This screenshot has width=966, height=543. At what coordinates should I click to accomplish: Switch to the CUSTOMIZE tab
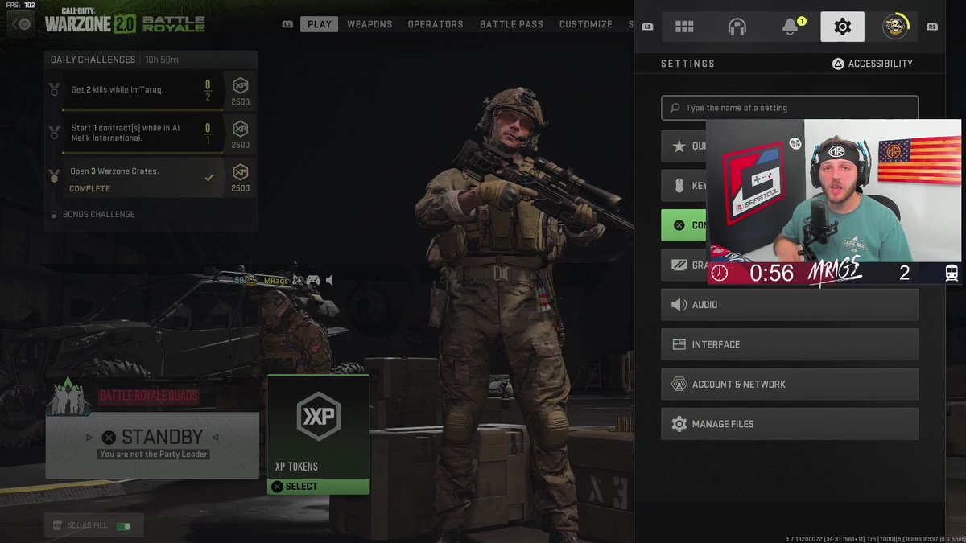[586, 24]
